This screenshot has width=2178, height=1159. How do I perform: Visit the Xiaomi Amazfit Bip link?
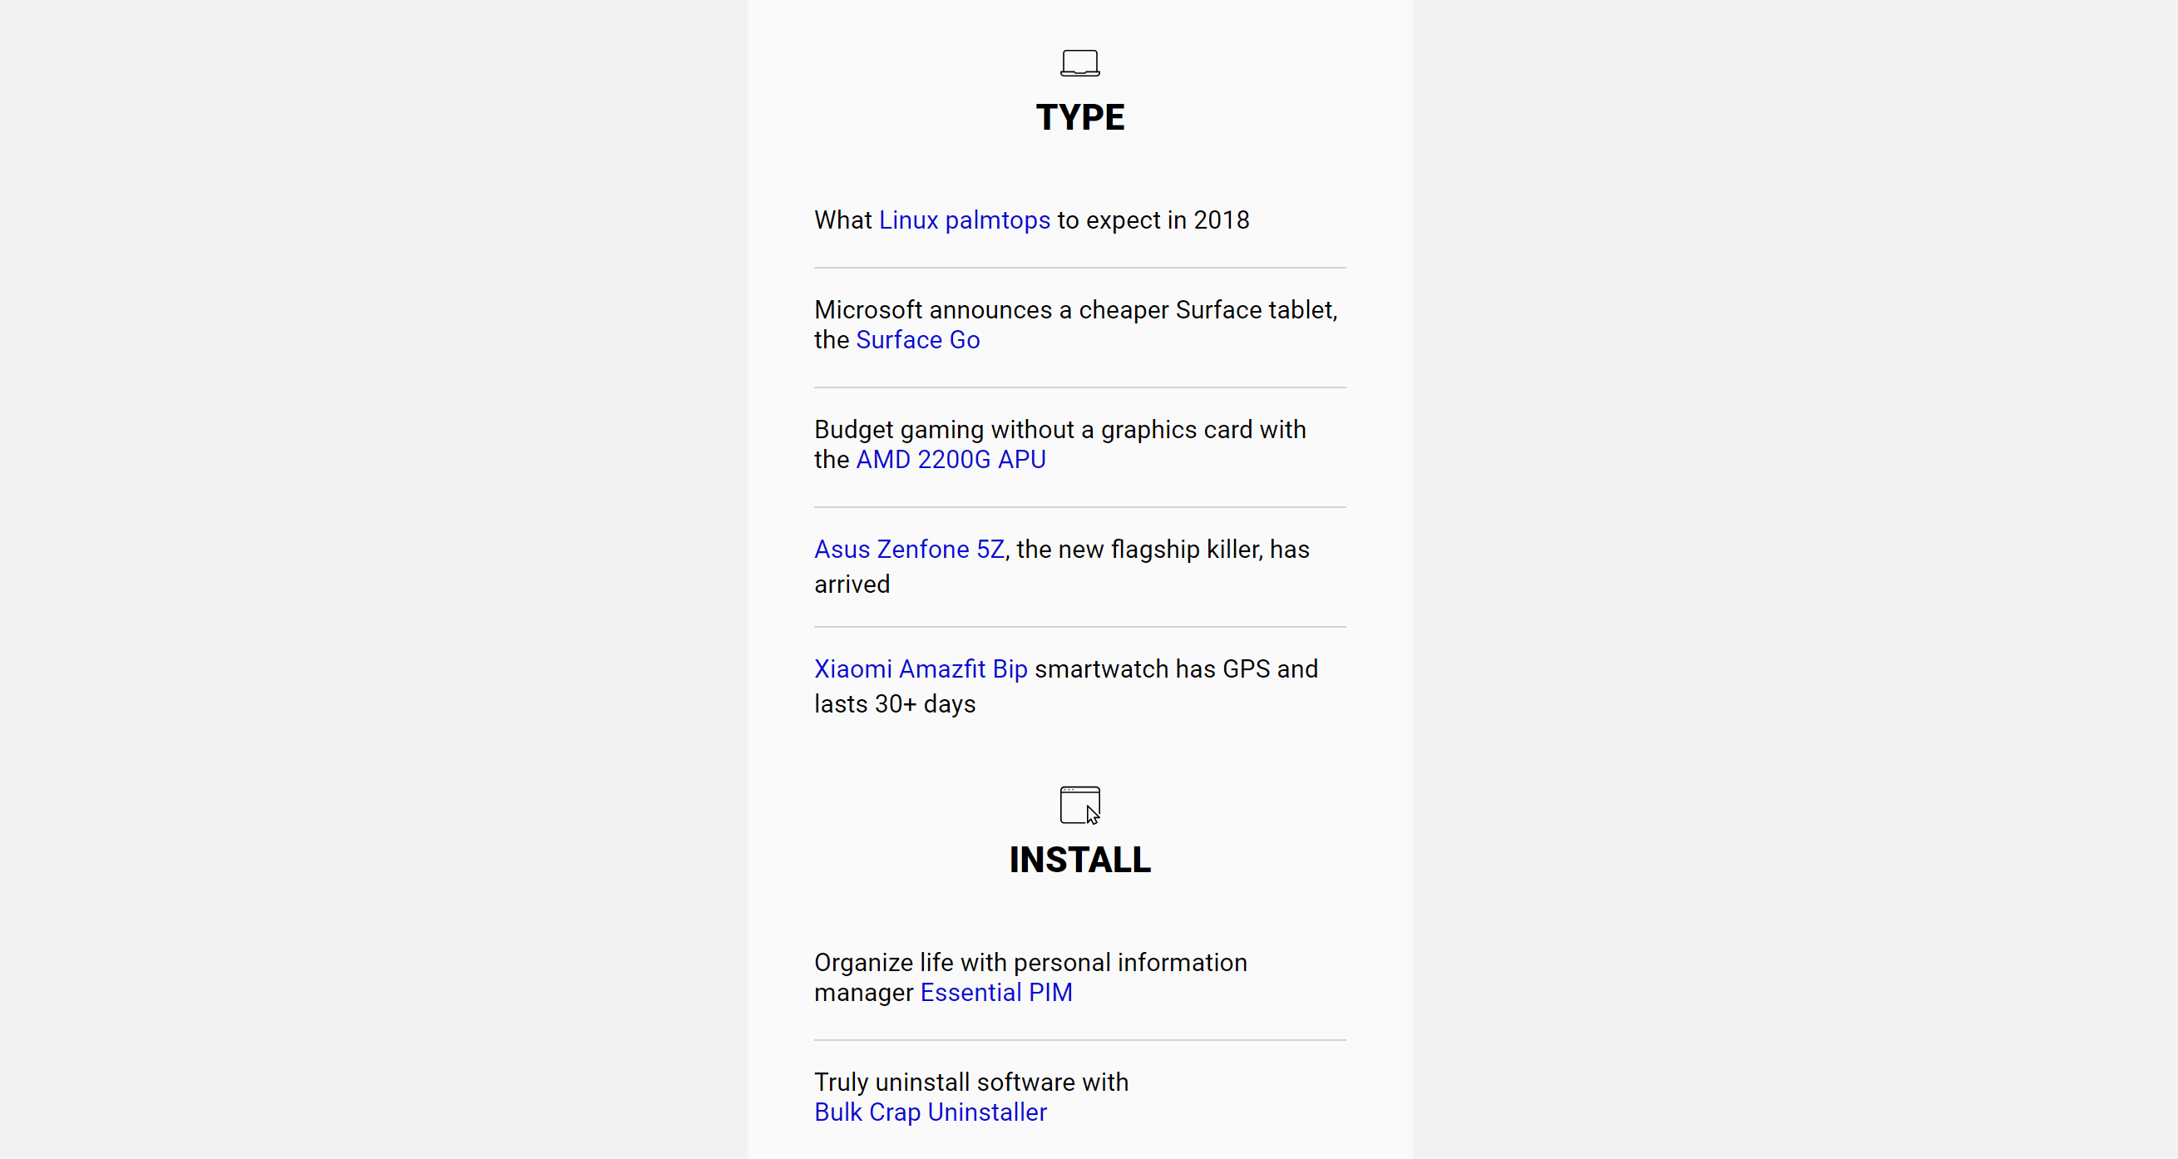click(921, 668)
